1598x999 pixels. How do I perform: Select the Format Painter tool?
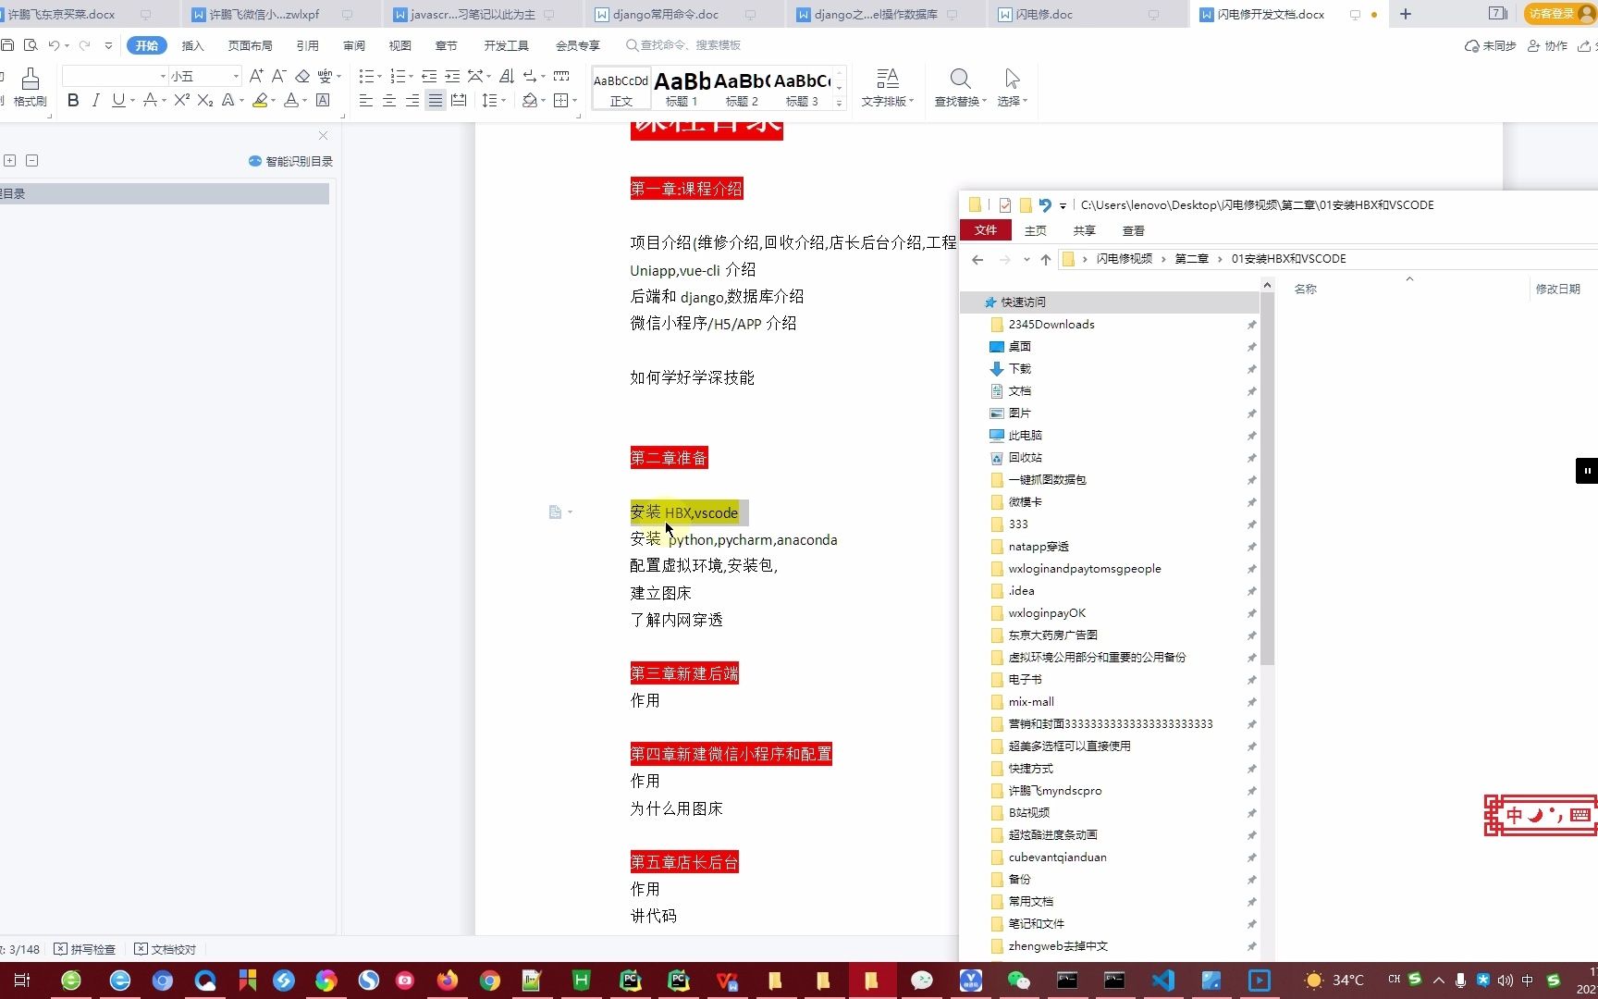(31, 88)
